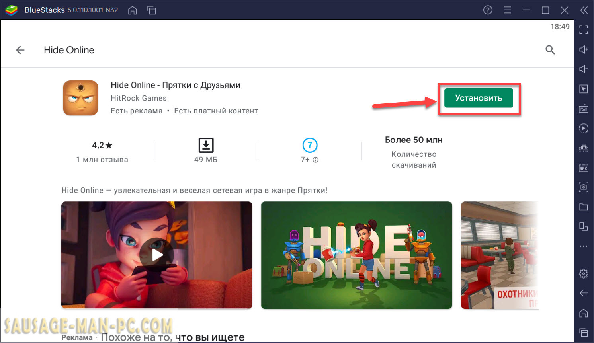Image resolution: width=594 pixels, height=343 pixels.
Task: Click the Есть платный контент label
Action: tap(216, 111)
